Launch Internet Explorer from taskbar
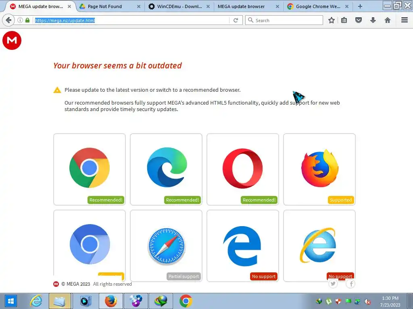 (x=36, y=301)
